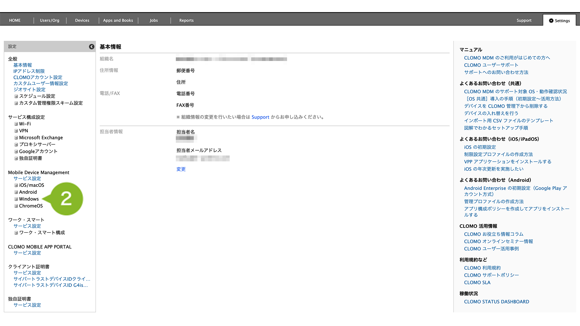Image resolution: width=580 pixels, height=326 pixels.
Task: Open the Devices menu
Action: coord(82,20)
